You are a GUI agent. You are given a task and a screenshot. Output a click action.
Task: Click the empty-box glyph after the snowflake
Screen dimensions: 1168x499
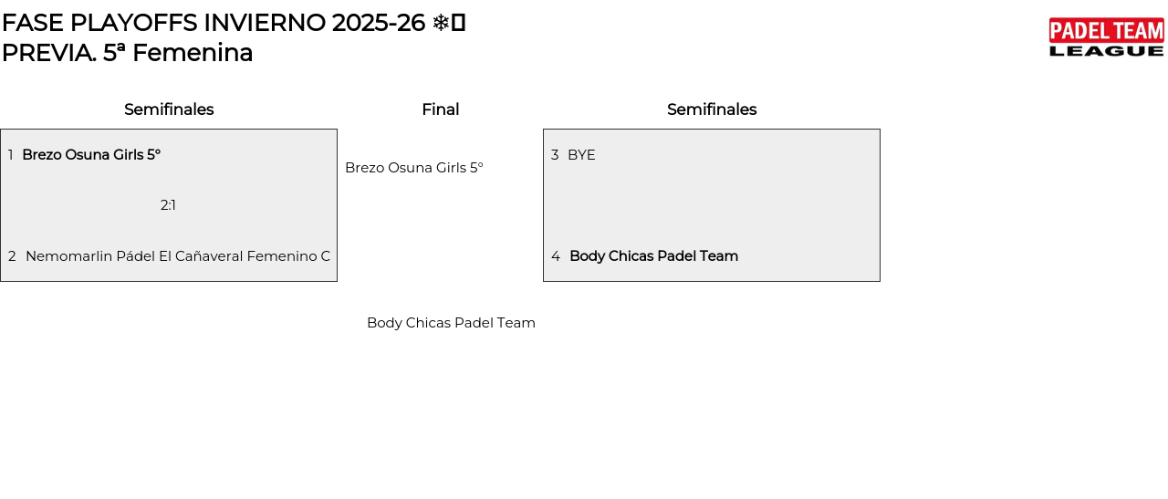[x=459, y=23]
